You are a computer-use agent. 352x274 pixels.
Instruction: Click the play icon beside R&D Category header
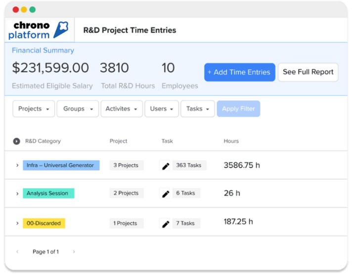[x=17, y=141]
